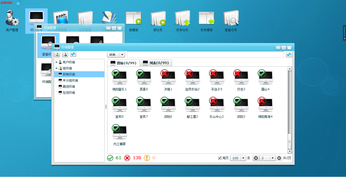Screen dimensions: 346x177
Task: Select terminal 资阳6
Action: 168,108
